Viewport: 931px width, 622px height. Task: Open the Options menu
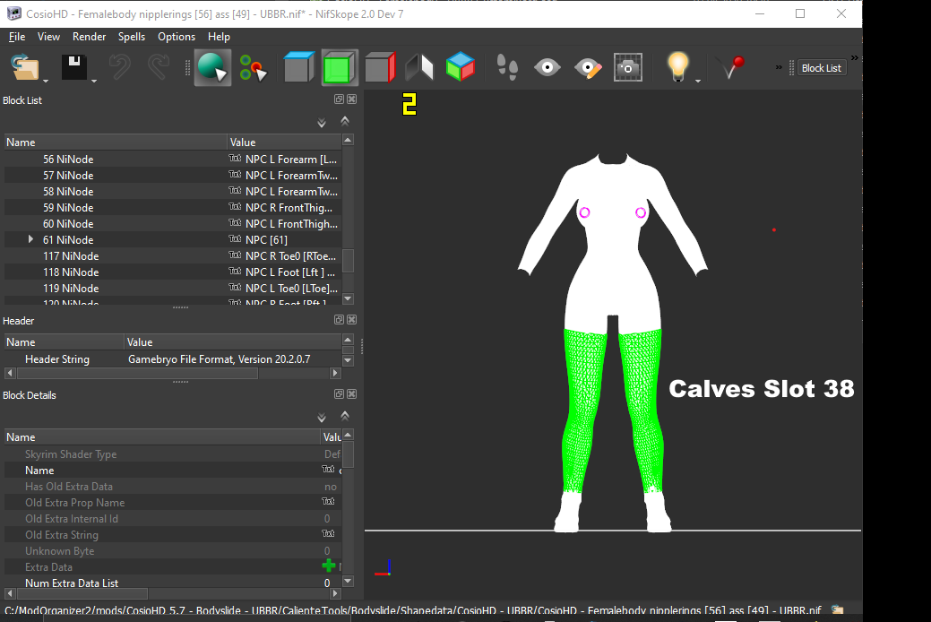177,37
